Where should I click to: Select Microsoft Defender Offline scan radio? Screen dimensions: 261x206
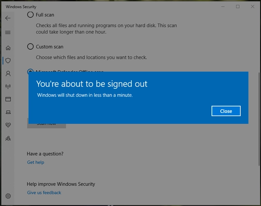30,70
